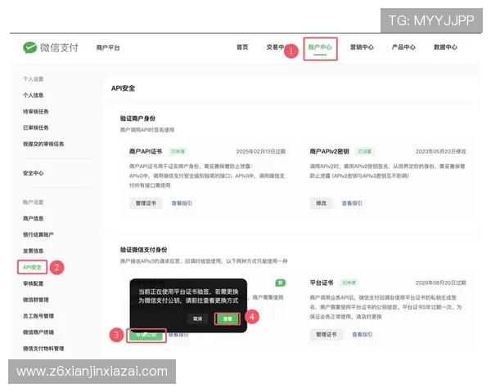Open 查看指引 link under 商户API证书
The width and height of the screenshot is (491, 392).
[182, 203]
